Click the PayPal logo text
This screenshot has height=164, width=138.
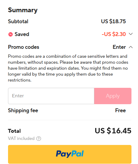[70, 154]
